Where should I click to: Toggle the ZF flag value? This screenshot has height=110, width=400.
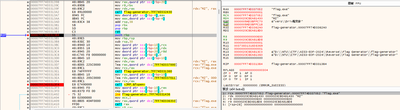click(230, 73)
